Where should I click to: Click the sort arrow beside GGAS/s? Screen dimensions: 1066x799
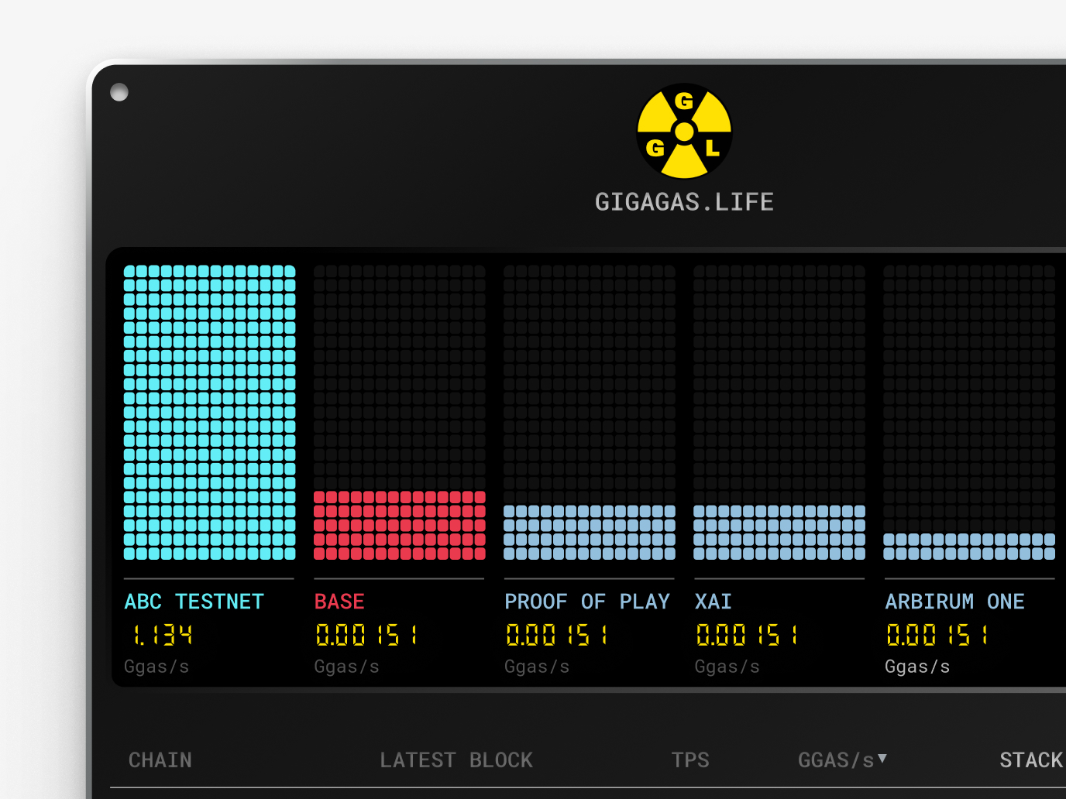pos(882,759)
